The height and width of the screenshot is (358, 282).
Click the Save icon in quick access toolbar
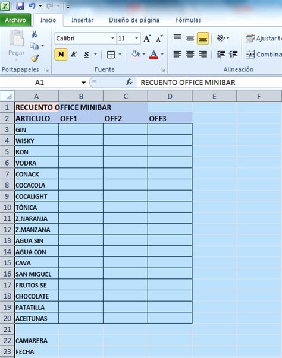point(20,6)
